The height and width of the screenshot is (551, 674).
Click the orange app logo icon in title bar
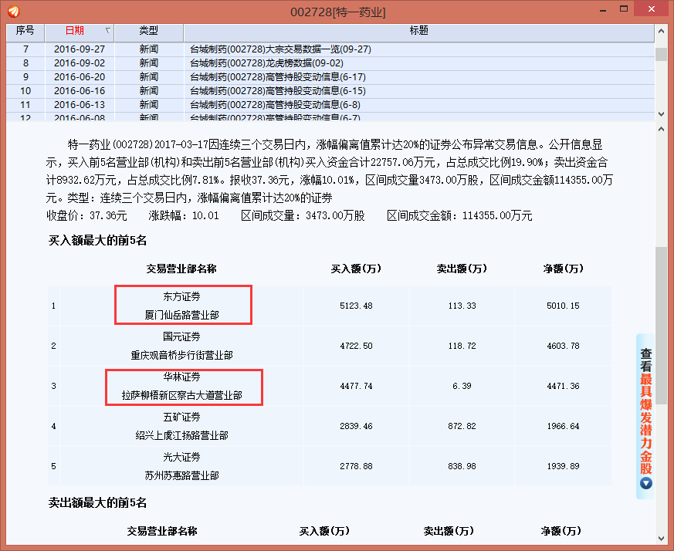(13, 11)
